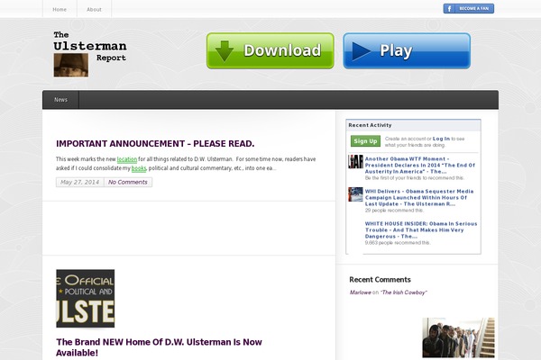This screenshot has width=541, height=360.
Task: Click the green Sign Up button
Action: 365,141
